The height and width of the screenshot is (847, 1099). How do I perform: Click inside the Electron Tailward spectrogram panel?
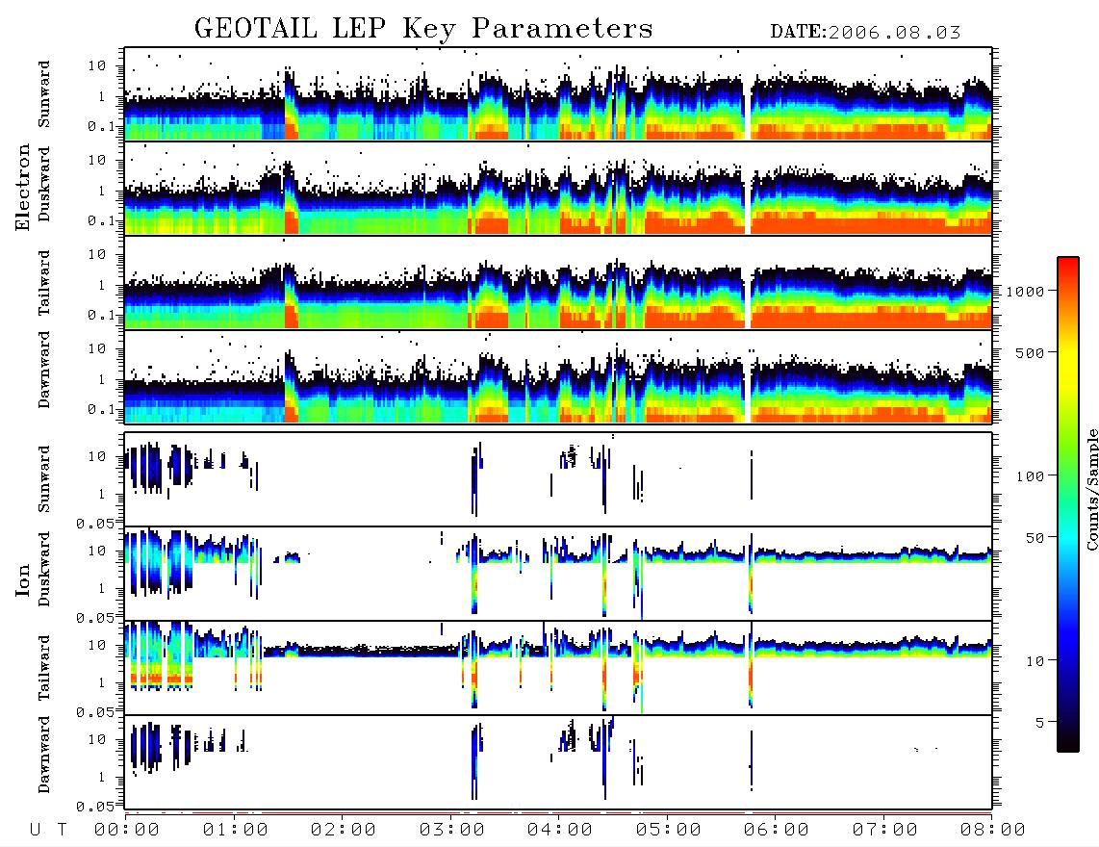pos(558,283)
